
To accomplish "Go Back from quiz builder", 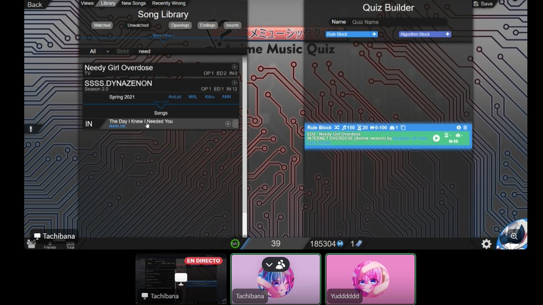I will coord(35,5).
